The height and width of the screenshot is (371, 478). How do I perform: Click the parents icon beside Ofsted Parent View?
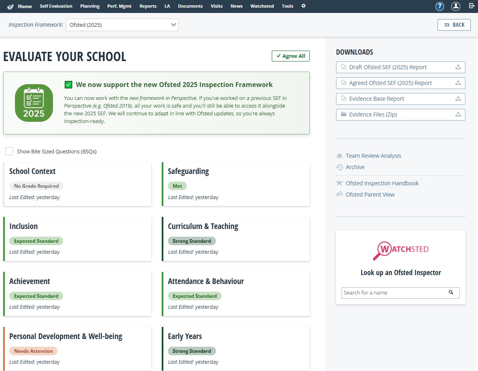pyautogui.click(x=339, y=194)
